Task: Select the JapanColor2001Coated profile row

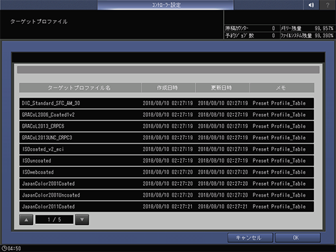Action: click(x=166, y=183)
